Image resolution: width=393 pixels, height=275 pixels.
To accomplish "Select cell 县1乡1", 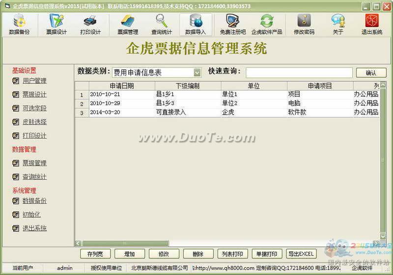I will coord(188,94).
